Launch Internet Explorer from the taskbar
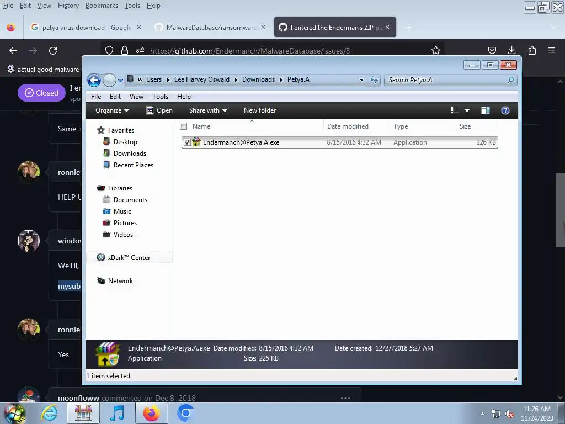 point(49,413)
